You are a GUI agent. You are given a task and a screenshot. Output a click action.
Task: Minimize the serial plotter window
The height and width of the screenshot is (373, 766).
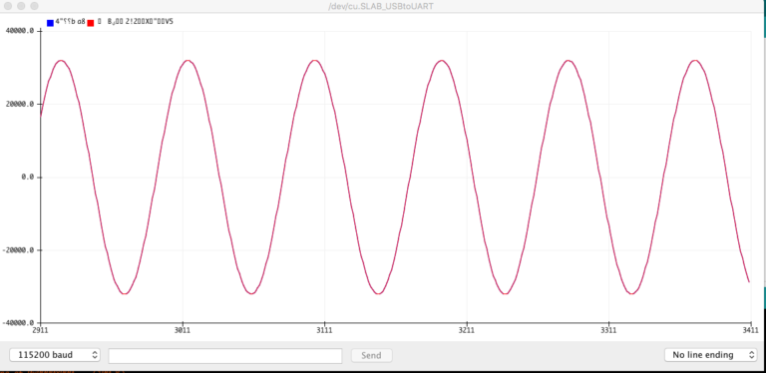point(22,6)
